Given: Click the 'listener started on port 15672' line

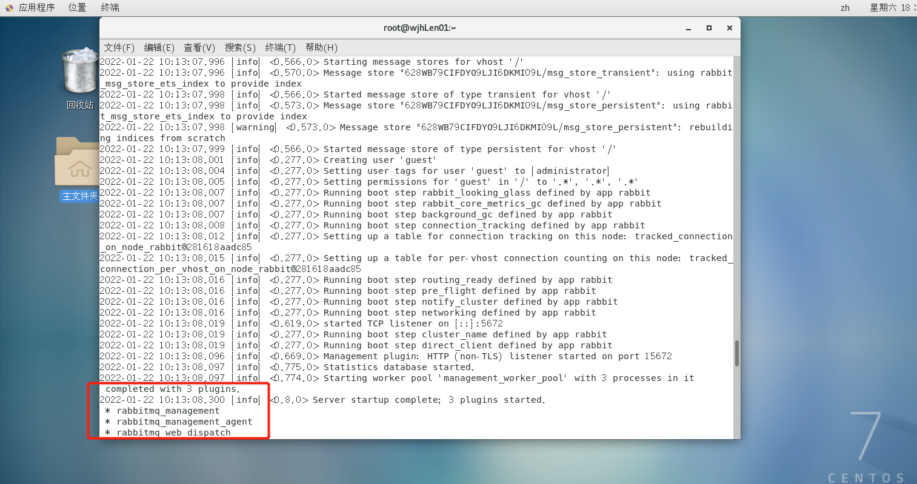Looking at the screenshot, I should [386, 356].
